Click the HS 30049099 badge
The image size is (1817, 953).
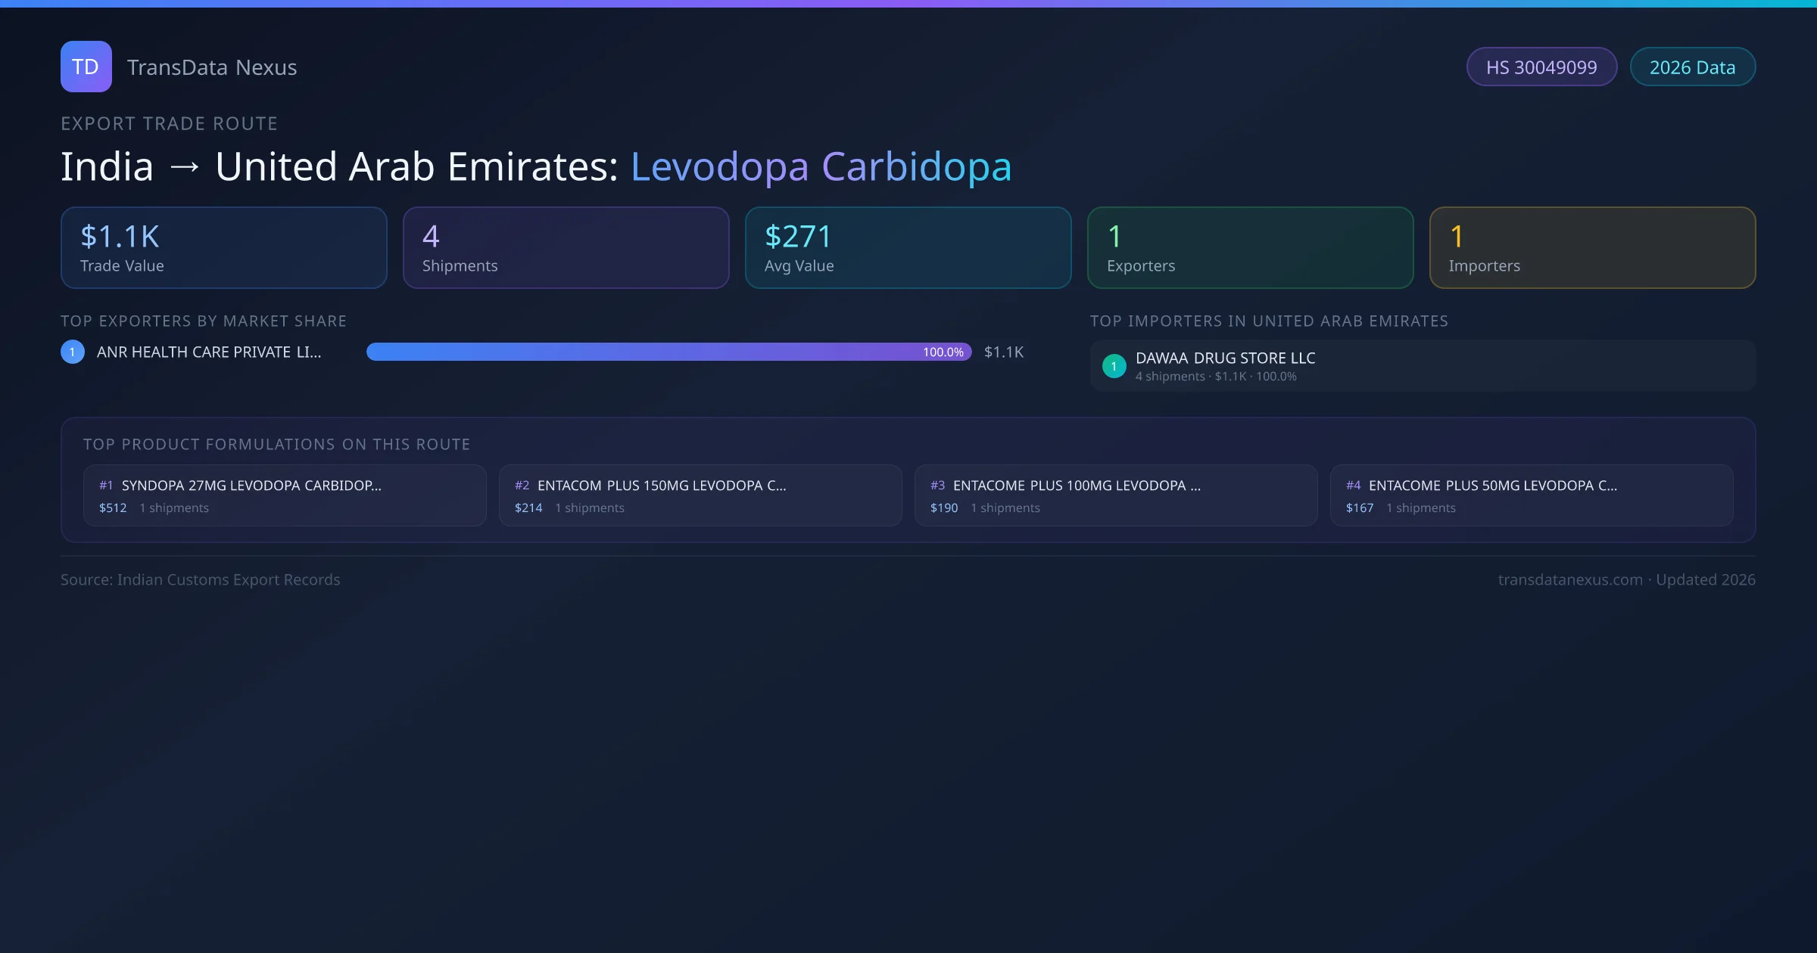pos(1541,67)
